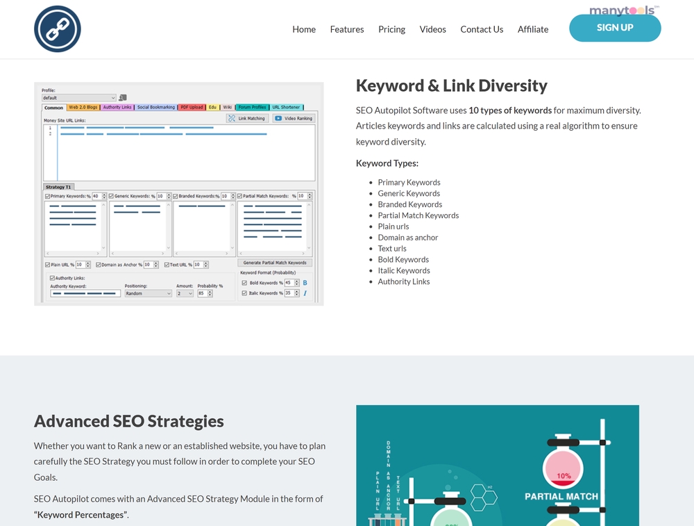Toggle the Primary Keywords checkbox
Image resolution: width=694 pixels, height=526 pixels.
pos(48,196)
